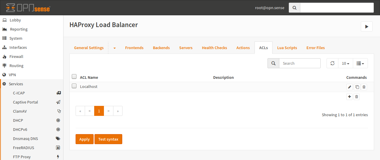380x160 pixels.
Task: Open the rows-per-page dropdown showing 10
Action: click(345, 63)
